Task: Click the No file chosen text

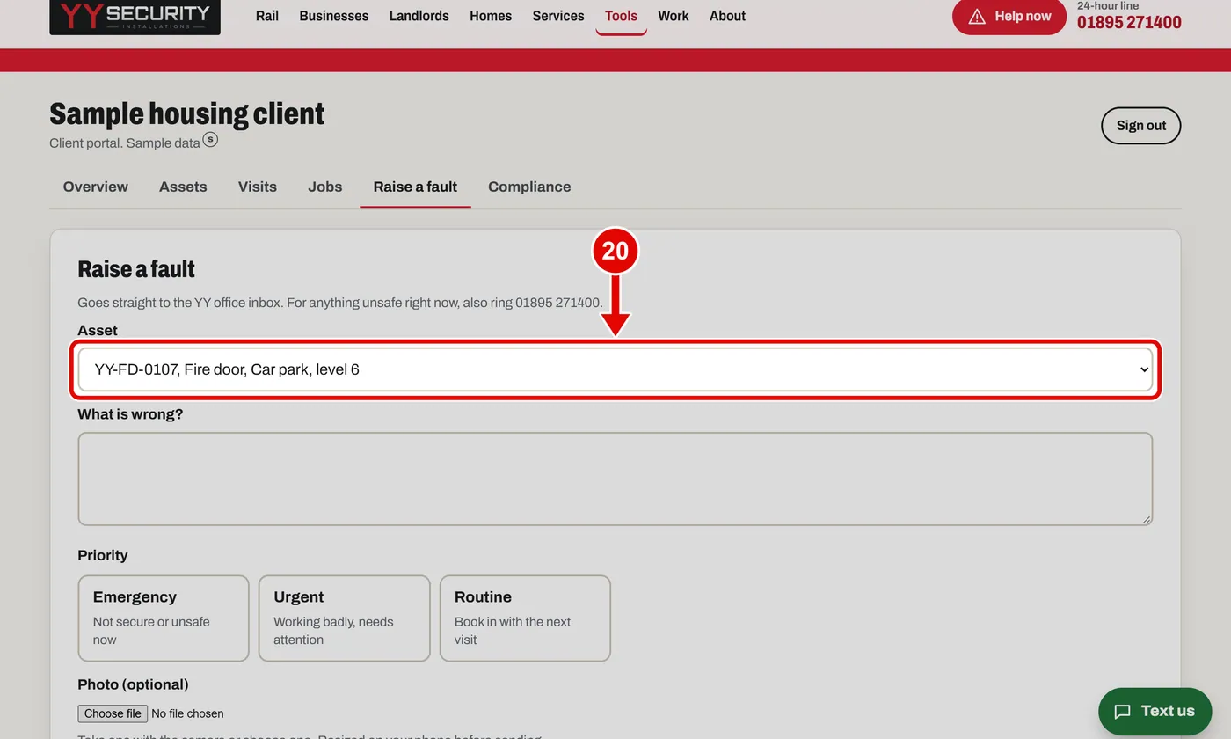Action: coord(187,713)
